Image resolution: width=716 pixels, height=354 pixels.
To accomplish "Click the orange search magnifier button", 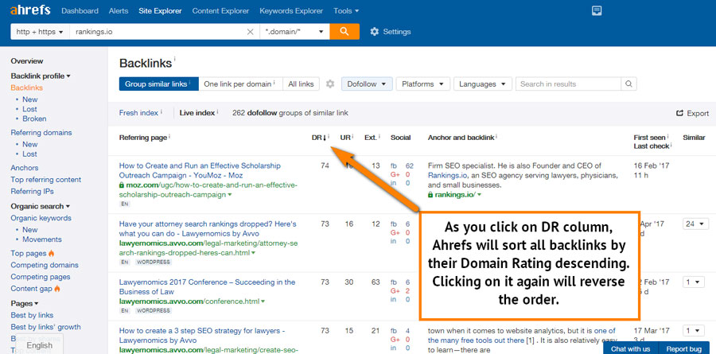I will click(344, 32).
